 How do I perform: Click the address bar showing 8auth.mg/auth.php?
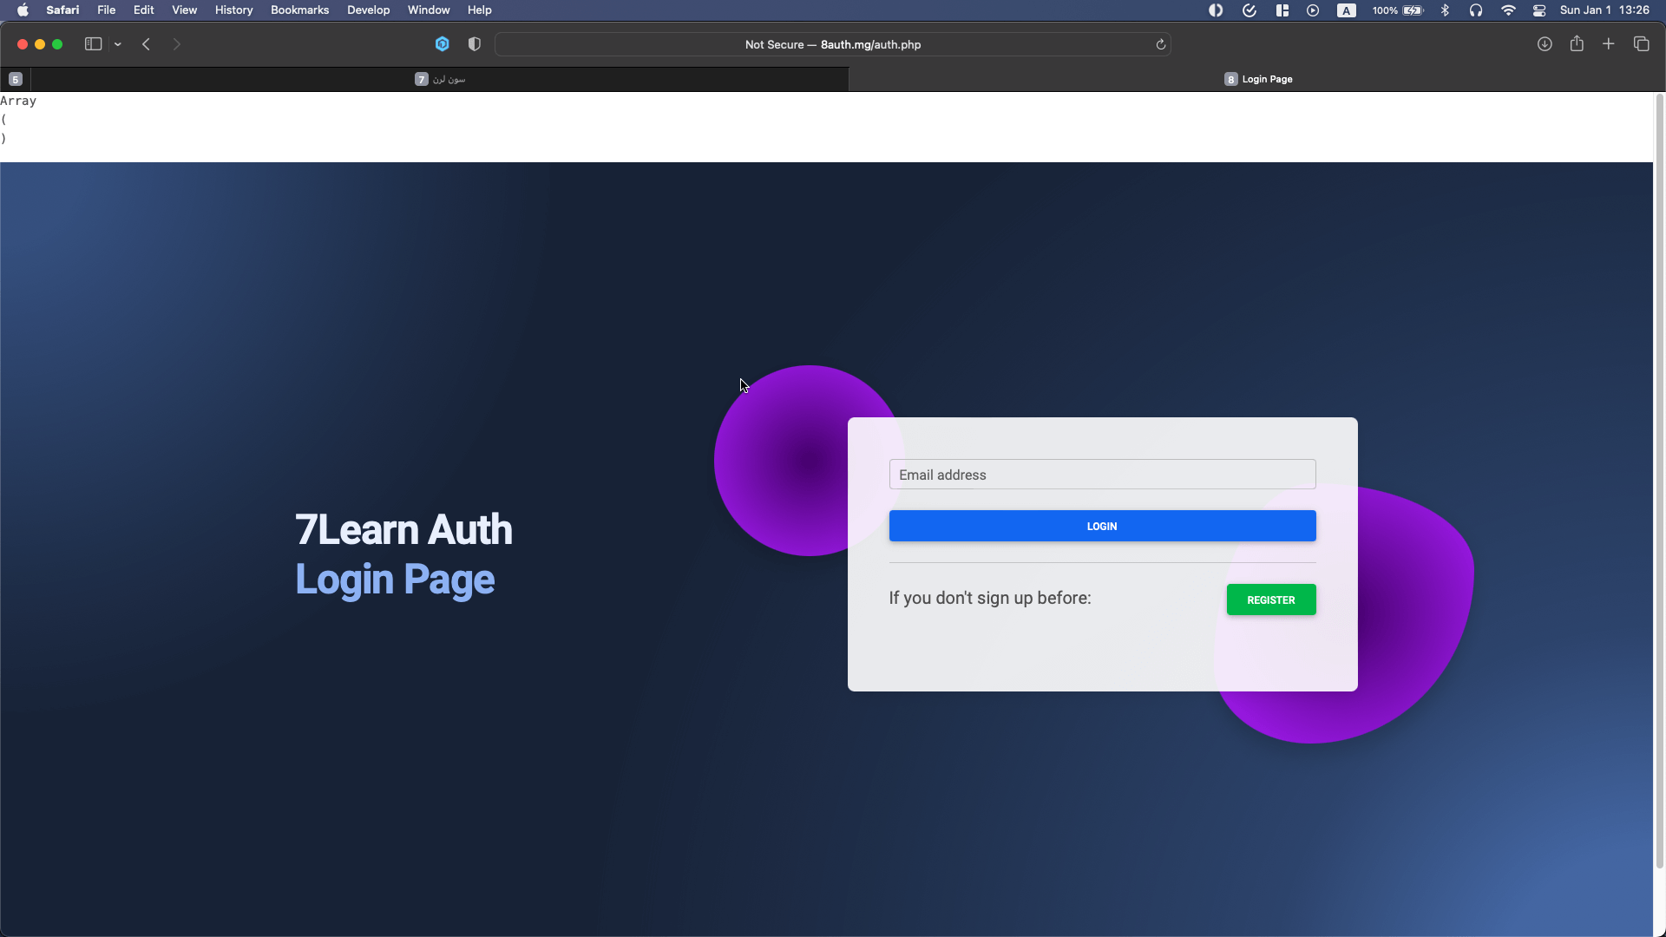pyautogui.click(x=833, y=44)
